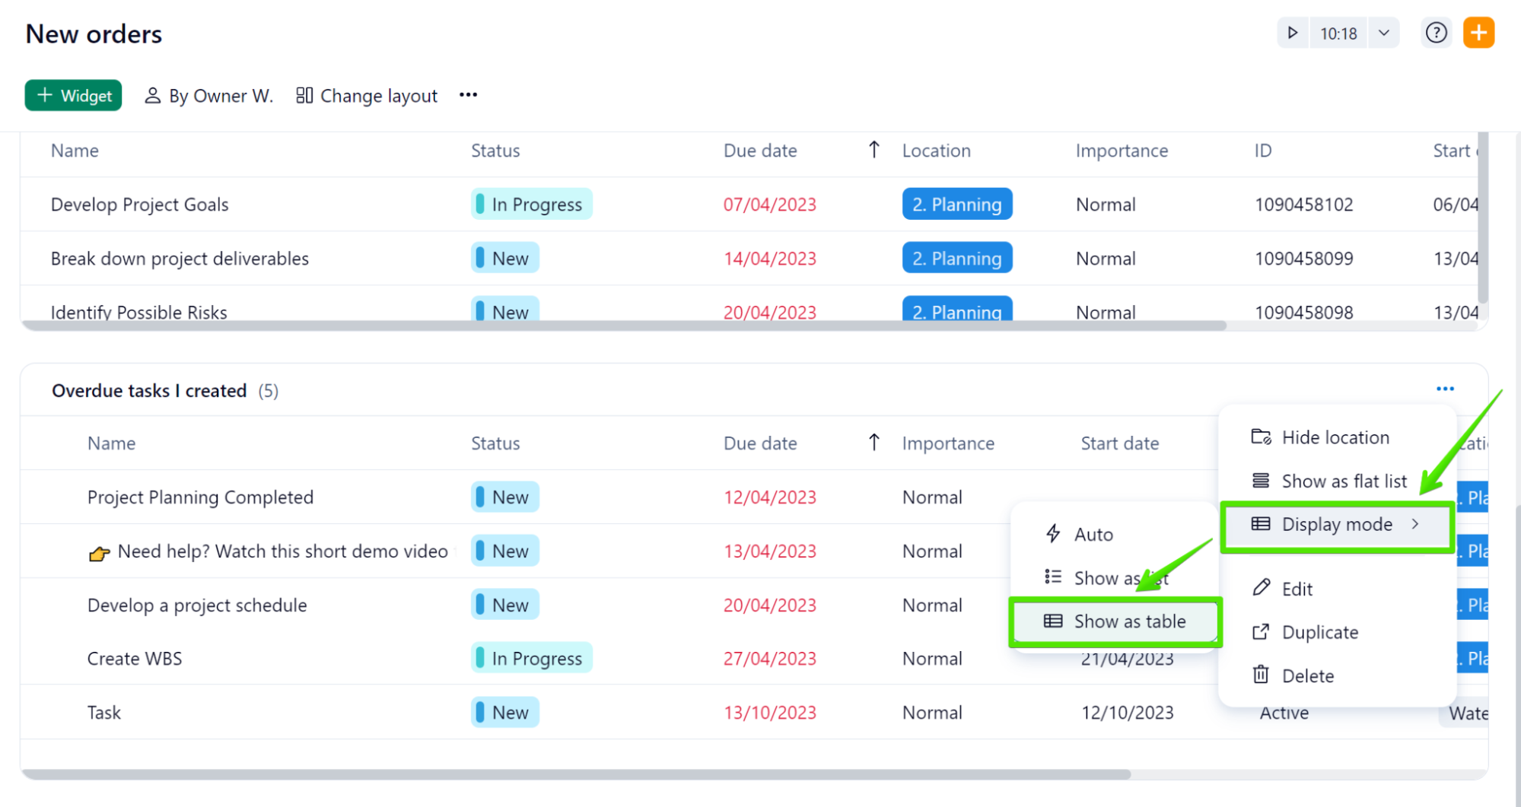The height and width of the screenshot is (807, 1521).
Task: Open dashboard more options ellipsis
Action: pos(469,95)
